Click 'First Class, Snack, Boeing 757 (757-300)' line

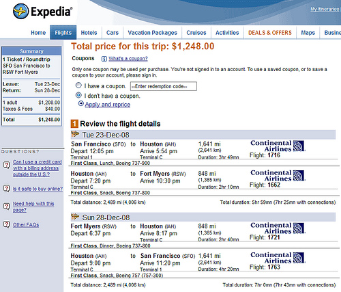click(x=117, y=276)
